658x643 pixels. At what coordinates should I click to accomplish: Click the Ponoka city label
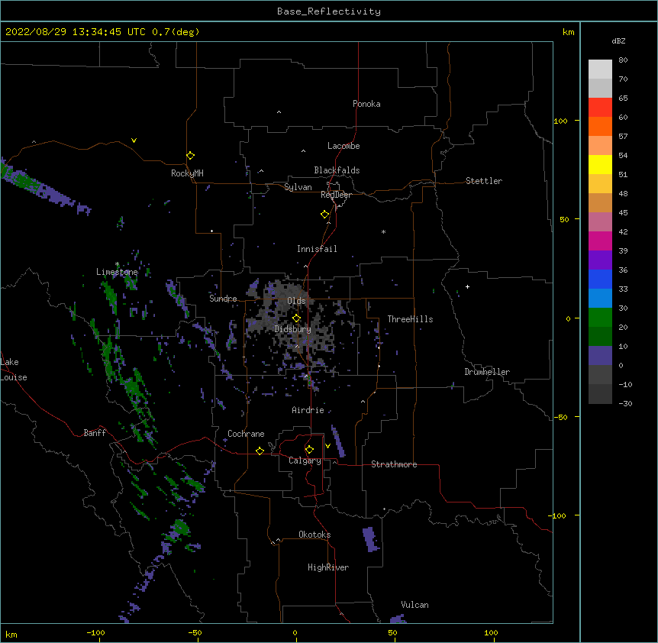pyautogui.click(x=366, y=104)
